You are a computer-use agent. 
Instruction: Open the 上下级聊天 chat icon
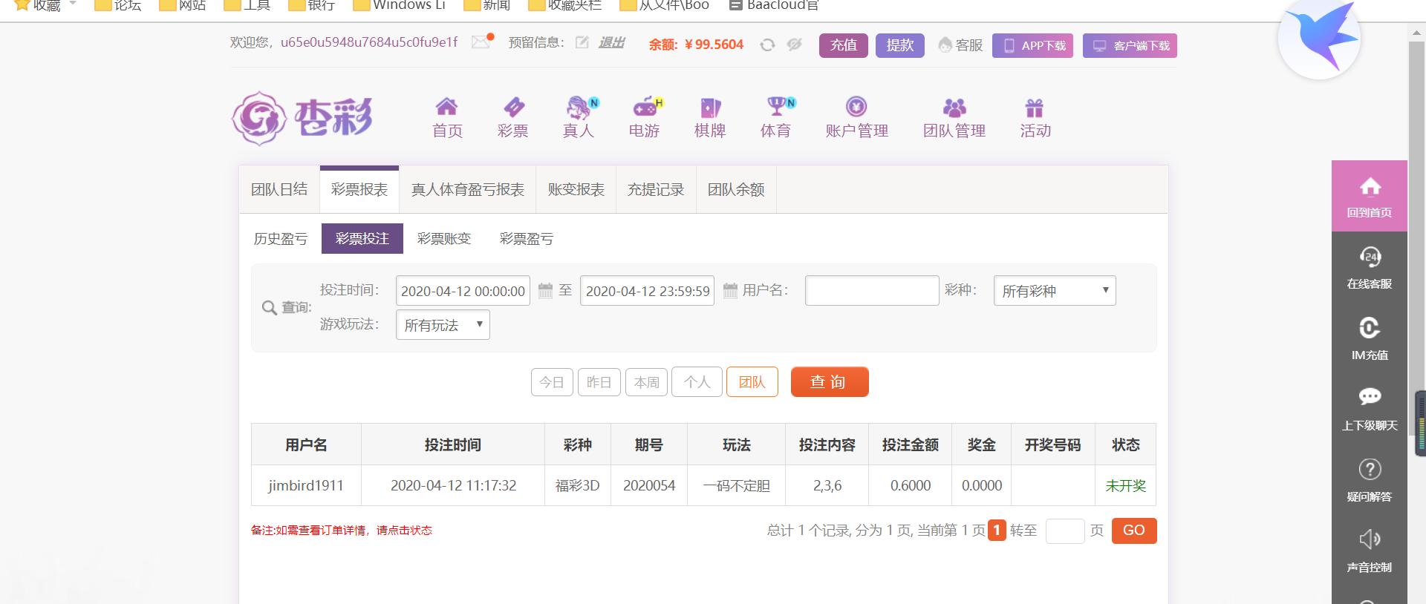click(x=1369, y=398)
